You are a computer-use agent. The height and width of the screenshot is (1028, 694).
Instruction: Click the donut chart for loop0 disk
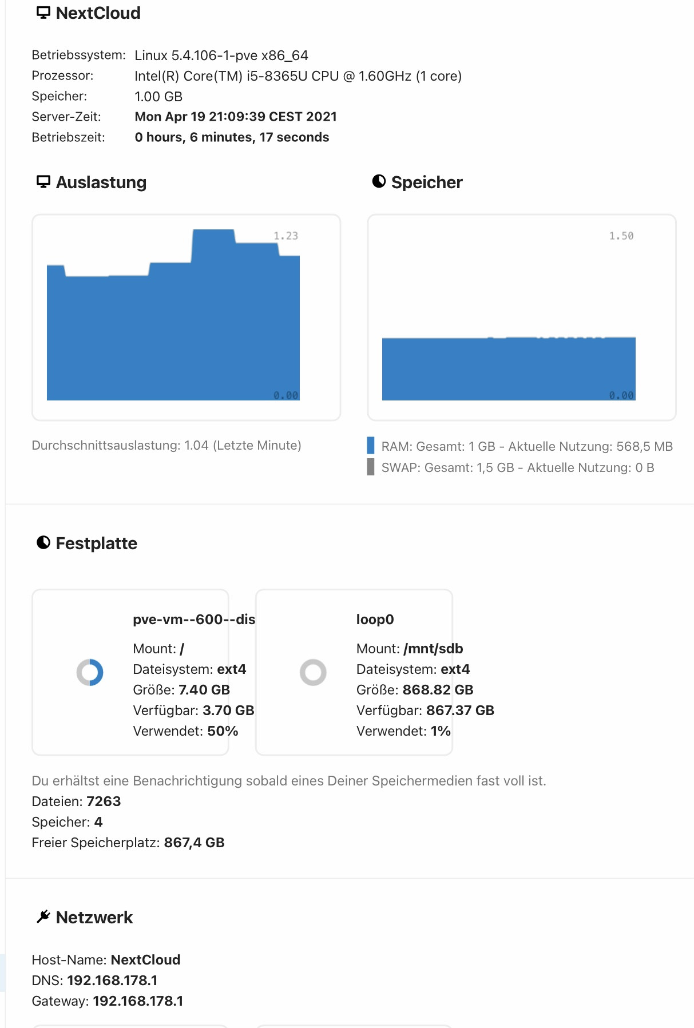pyautogui.click(x=313, y=672)
